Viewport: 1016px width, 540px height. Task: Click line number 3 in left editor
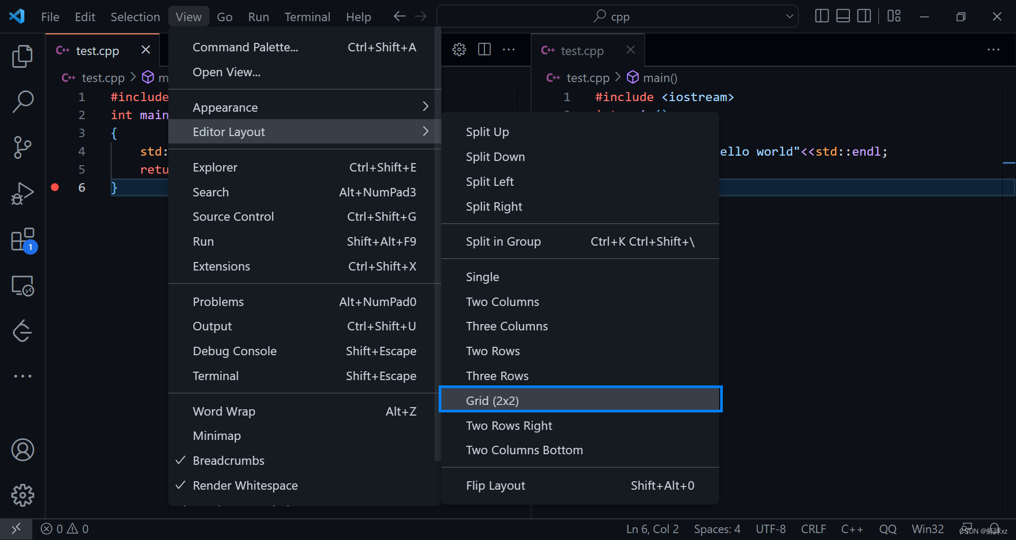point(81,133)
